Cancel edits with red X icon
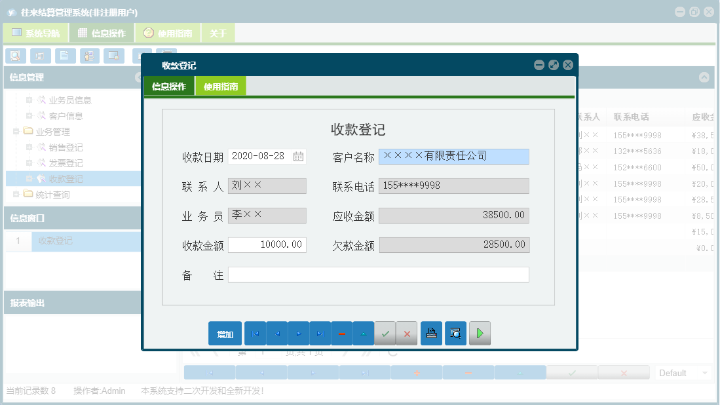Viewport: 720px width, 405px height. tap(407, 333)
